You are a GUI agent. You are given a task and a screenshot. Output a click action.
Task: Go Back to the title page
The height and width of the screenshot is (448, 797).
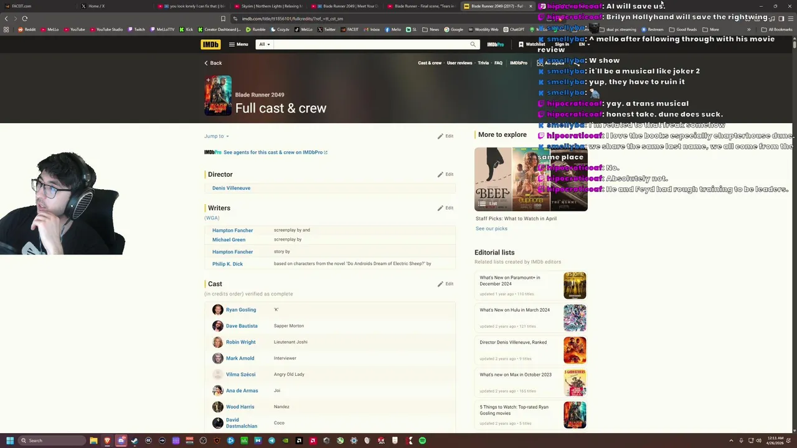pyautogui.click(x=213, y=63)
